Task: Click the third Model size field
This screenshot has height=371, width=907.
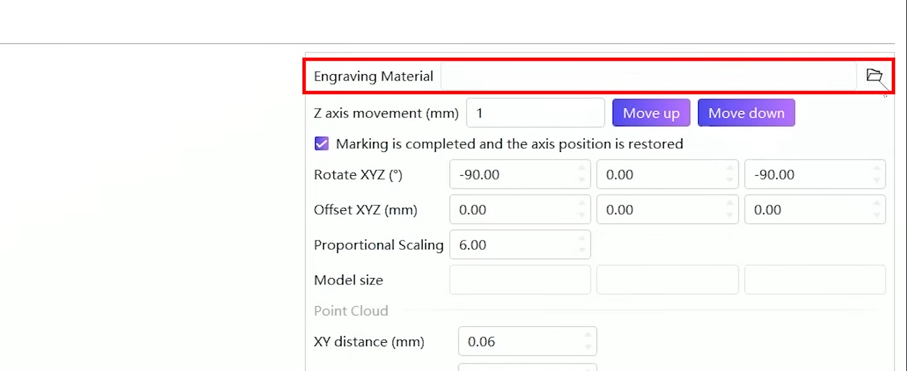Action: click(x=815, y=280)
